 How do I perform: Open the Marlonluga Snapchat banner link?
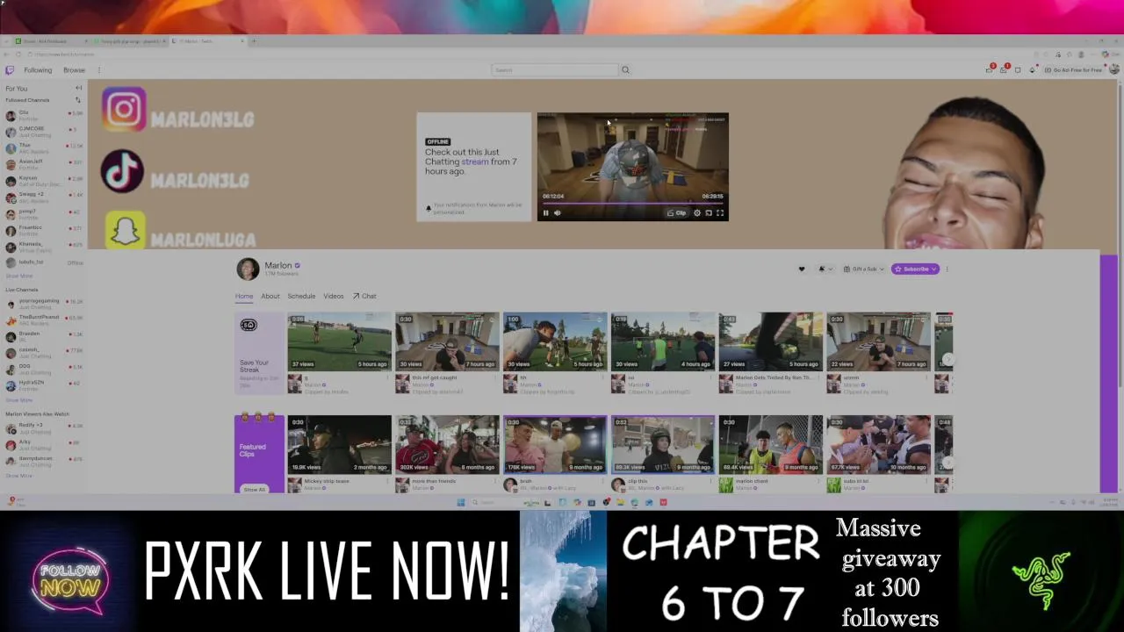[x=181, y=232]
